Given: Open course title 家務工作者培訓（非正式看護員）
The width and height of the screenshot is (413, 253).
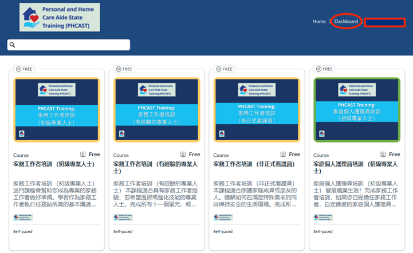Looking at the screenshot, I should 253,164.
